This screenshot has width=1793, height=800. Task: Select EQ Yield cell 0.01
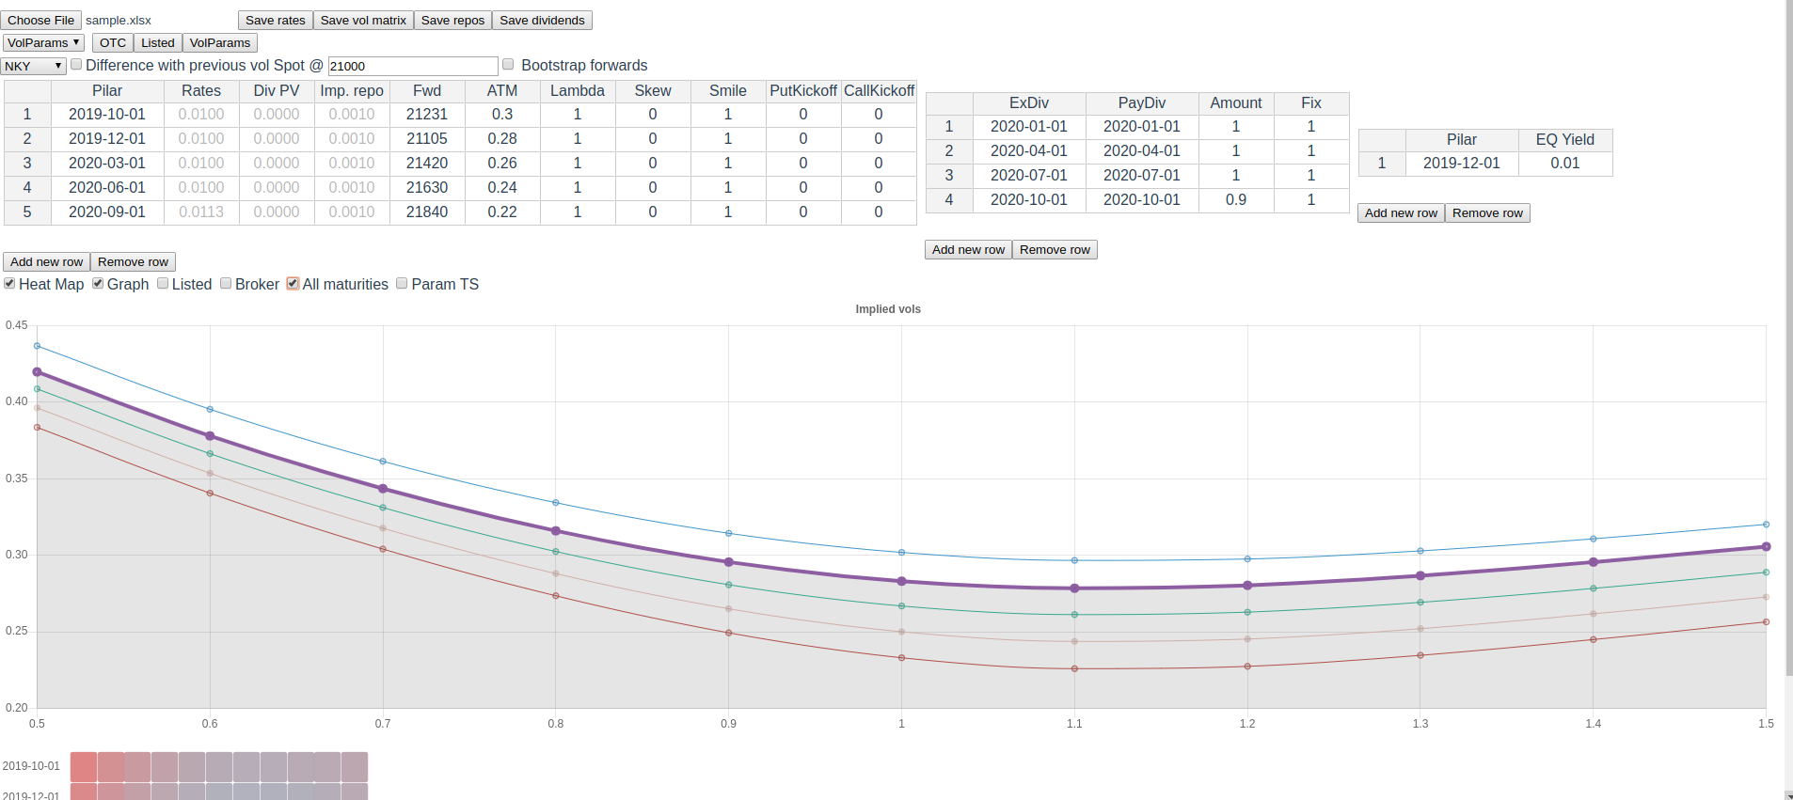click(x=1565, y=164)
